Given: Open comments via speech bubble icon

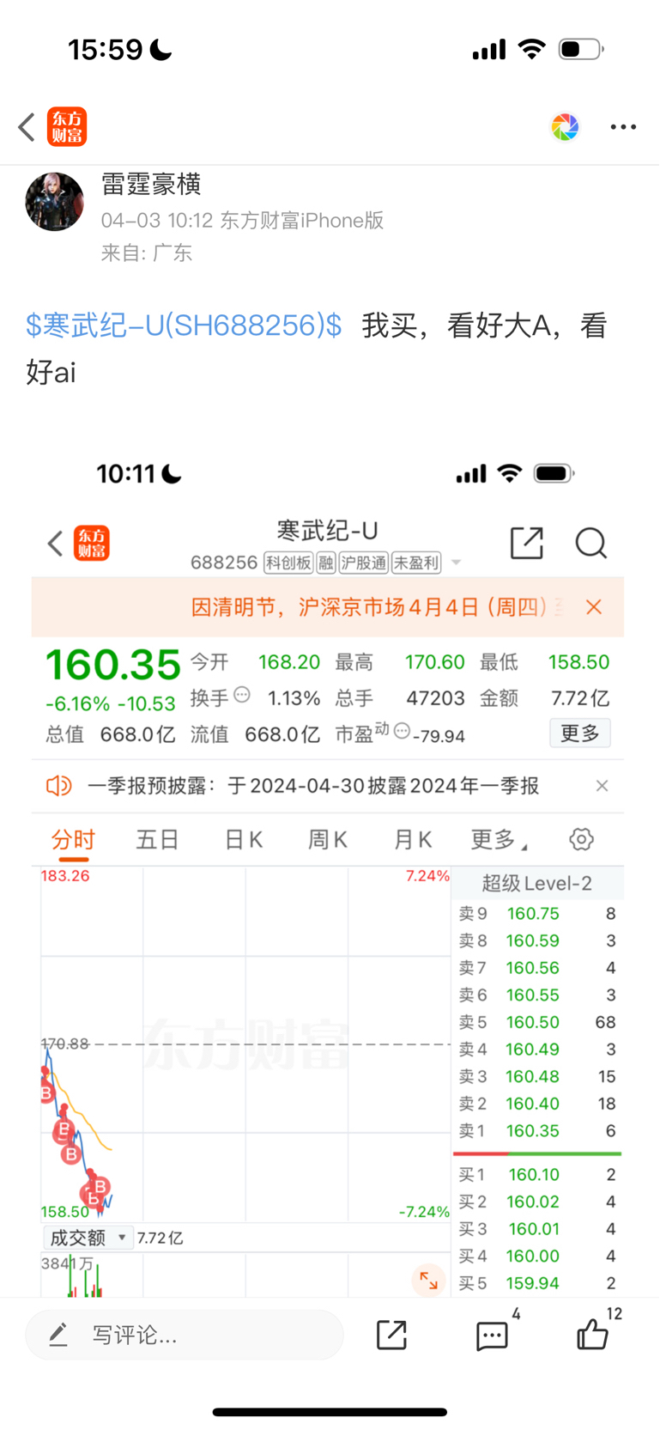Looking at the screenshot, I should pyautogui.click(x=493, y=1336).
